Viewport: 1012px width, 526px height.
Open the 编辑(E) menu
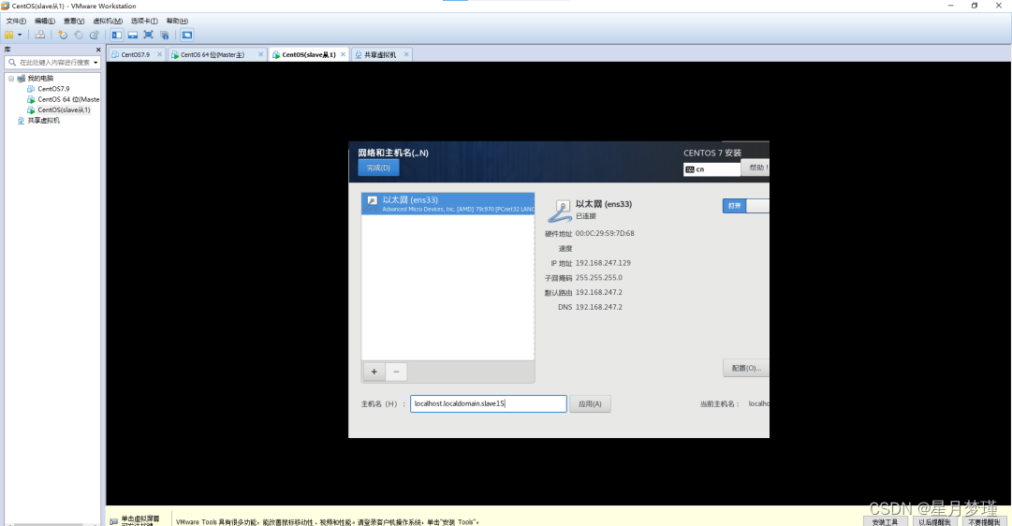tap(45, 21)
